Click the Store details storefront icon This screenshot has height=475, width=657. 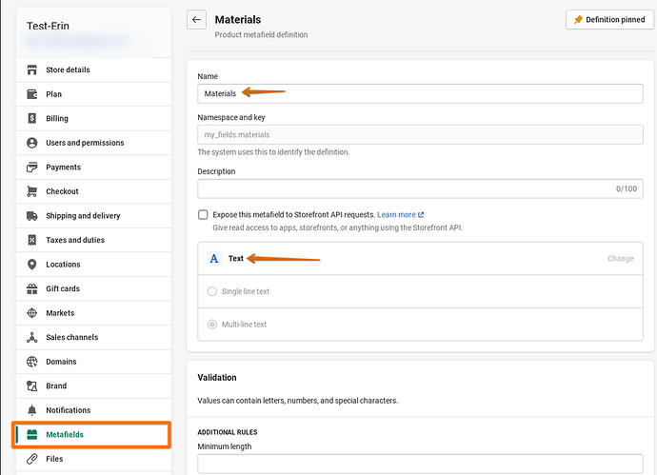pos(32,69)
